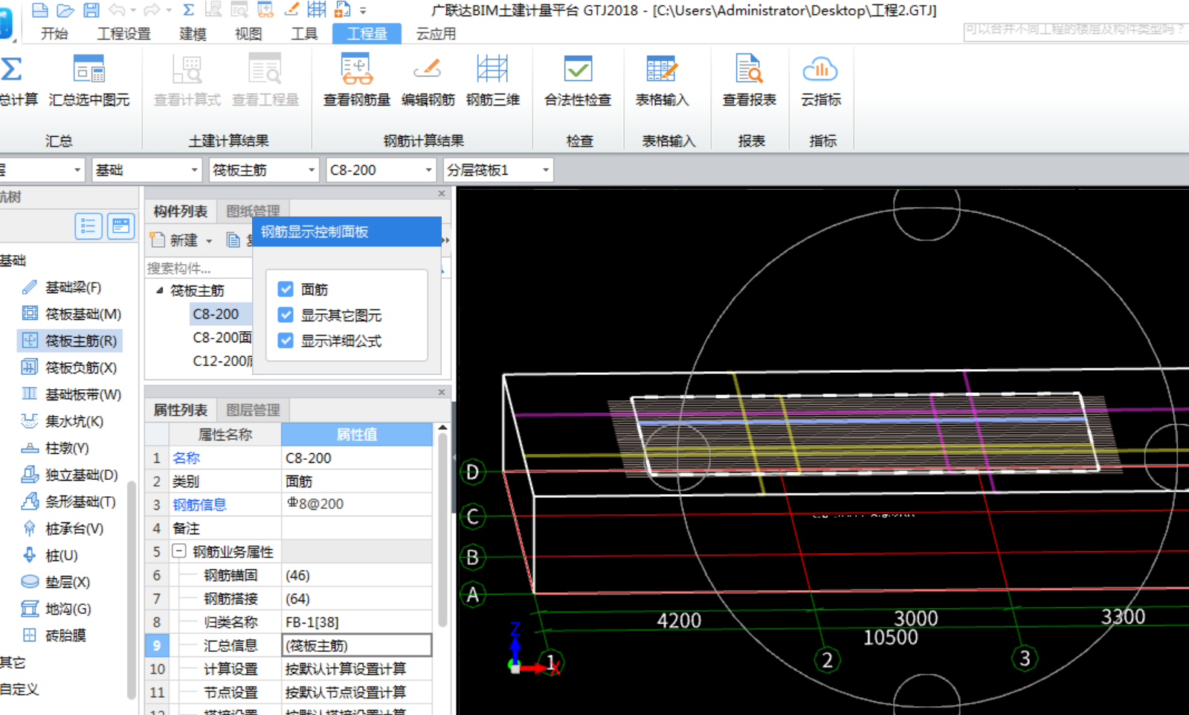Open the 工具 ribbon tab

tap(303, 33)
